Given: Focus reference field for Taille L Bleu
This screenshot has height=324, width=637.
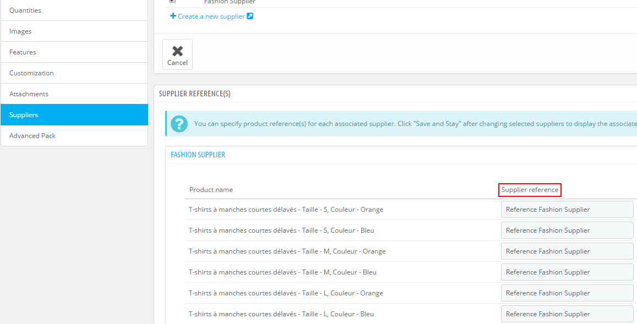Looking at the screenshot, I should click(x=567, y=314).
